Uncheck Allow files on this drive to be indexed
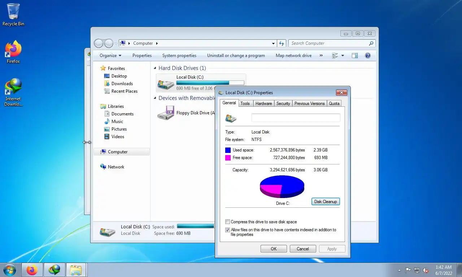462x277 pixels. tap(227, 230)
